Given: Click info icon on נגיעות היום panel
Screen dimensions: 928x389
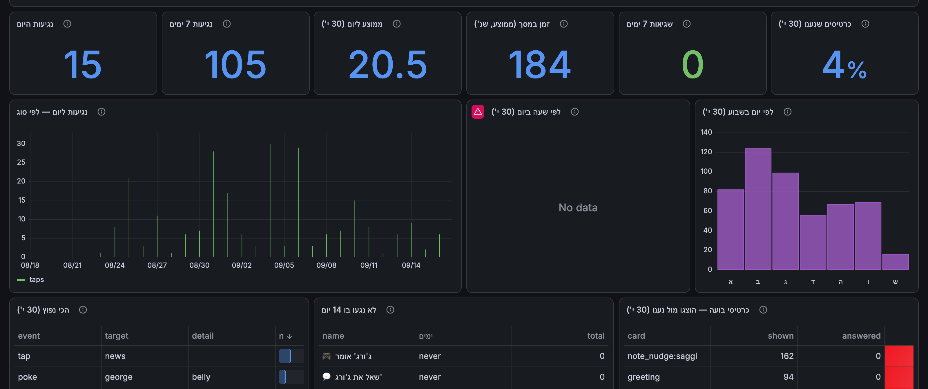Looking at the screenshot, I should (67, 24).
